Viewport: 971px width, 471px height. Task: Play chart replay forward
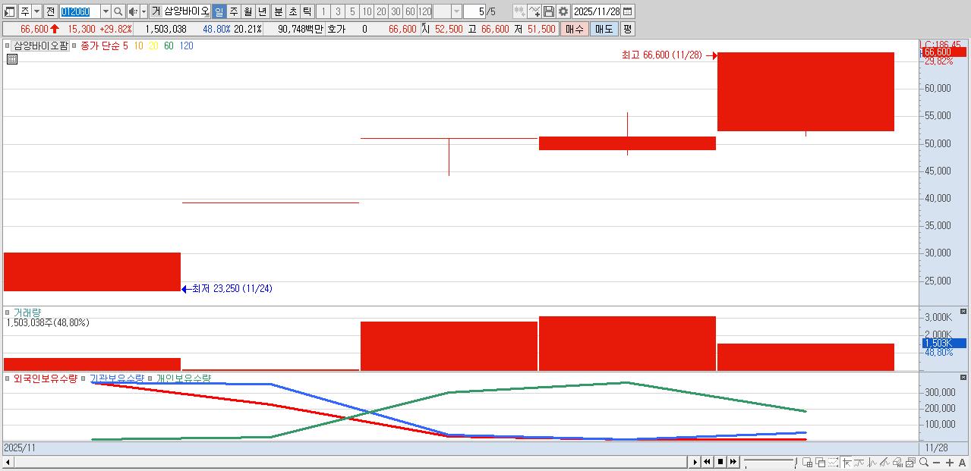point(695,462)
